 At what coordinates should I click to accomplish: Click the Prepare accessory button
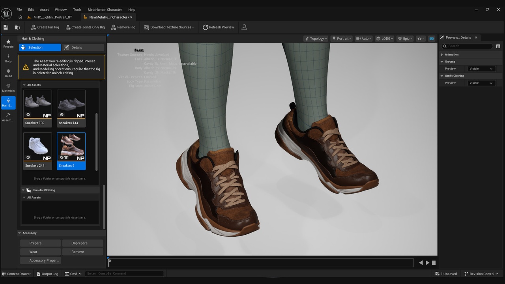click(40, 243)
